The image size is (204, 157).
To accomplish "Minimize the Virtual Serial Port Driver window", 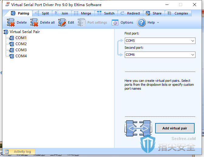I will click(167, 5).
